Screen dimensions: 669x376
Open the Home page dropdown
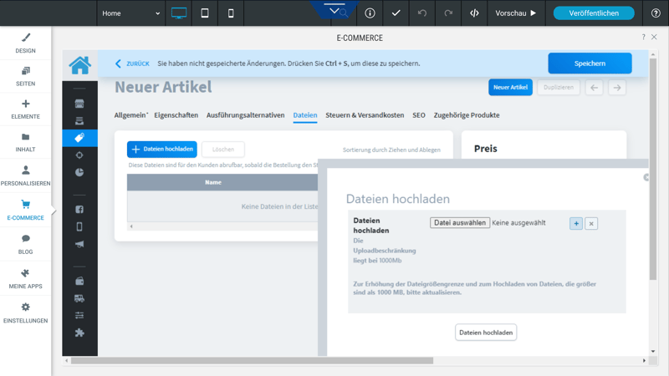[131, 13]
